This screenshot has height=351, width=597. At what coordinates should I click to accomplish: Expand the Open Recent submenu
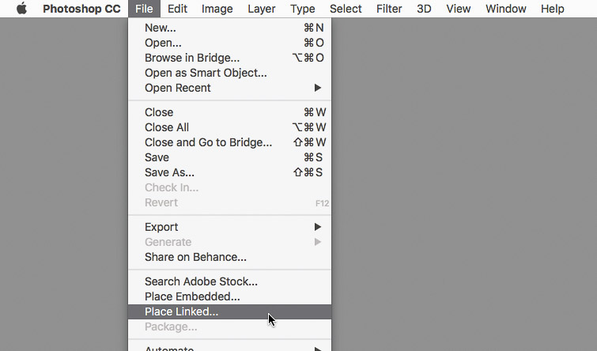pyautogui.click(x=230, y=88)
